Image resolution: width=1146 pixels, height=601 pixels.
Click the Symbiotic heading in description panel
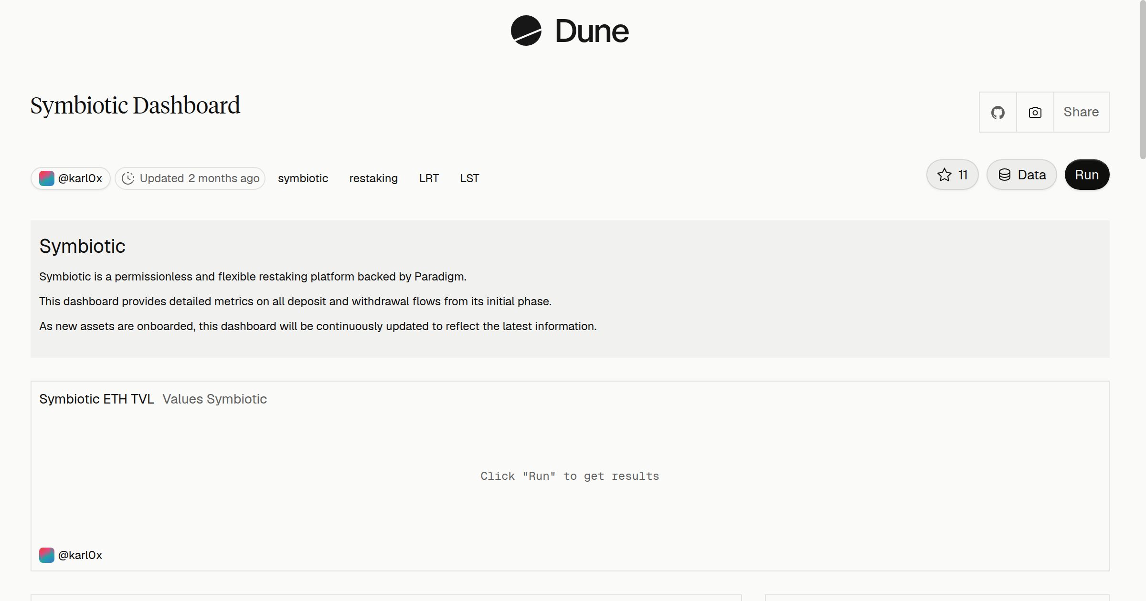82,246
